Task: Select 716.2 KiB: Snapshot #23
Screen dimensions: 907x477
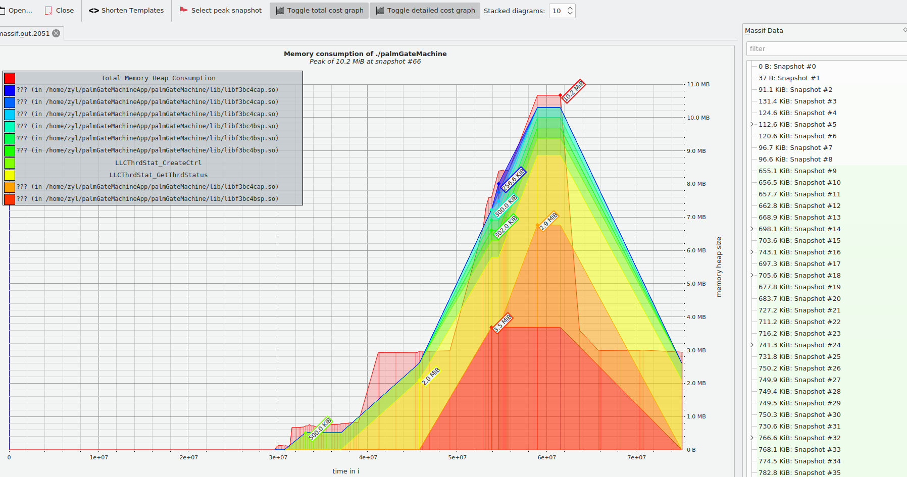Action: pyautogui.click(x=799, y=334)
